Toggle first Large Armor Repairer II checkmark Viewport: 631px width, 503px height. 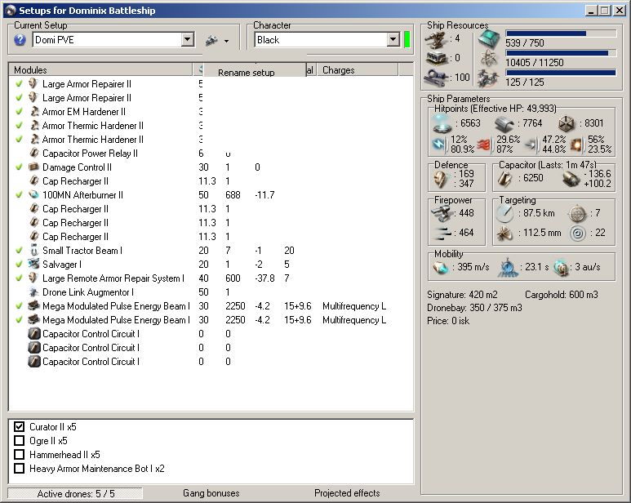point(19,84)
